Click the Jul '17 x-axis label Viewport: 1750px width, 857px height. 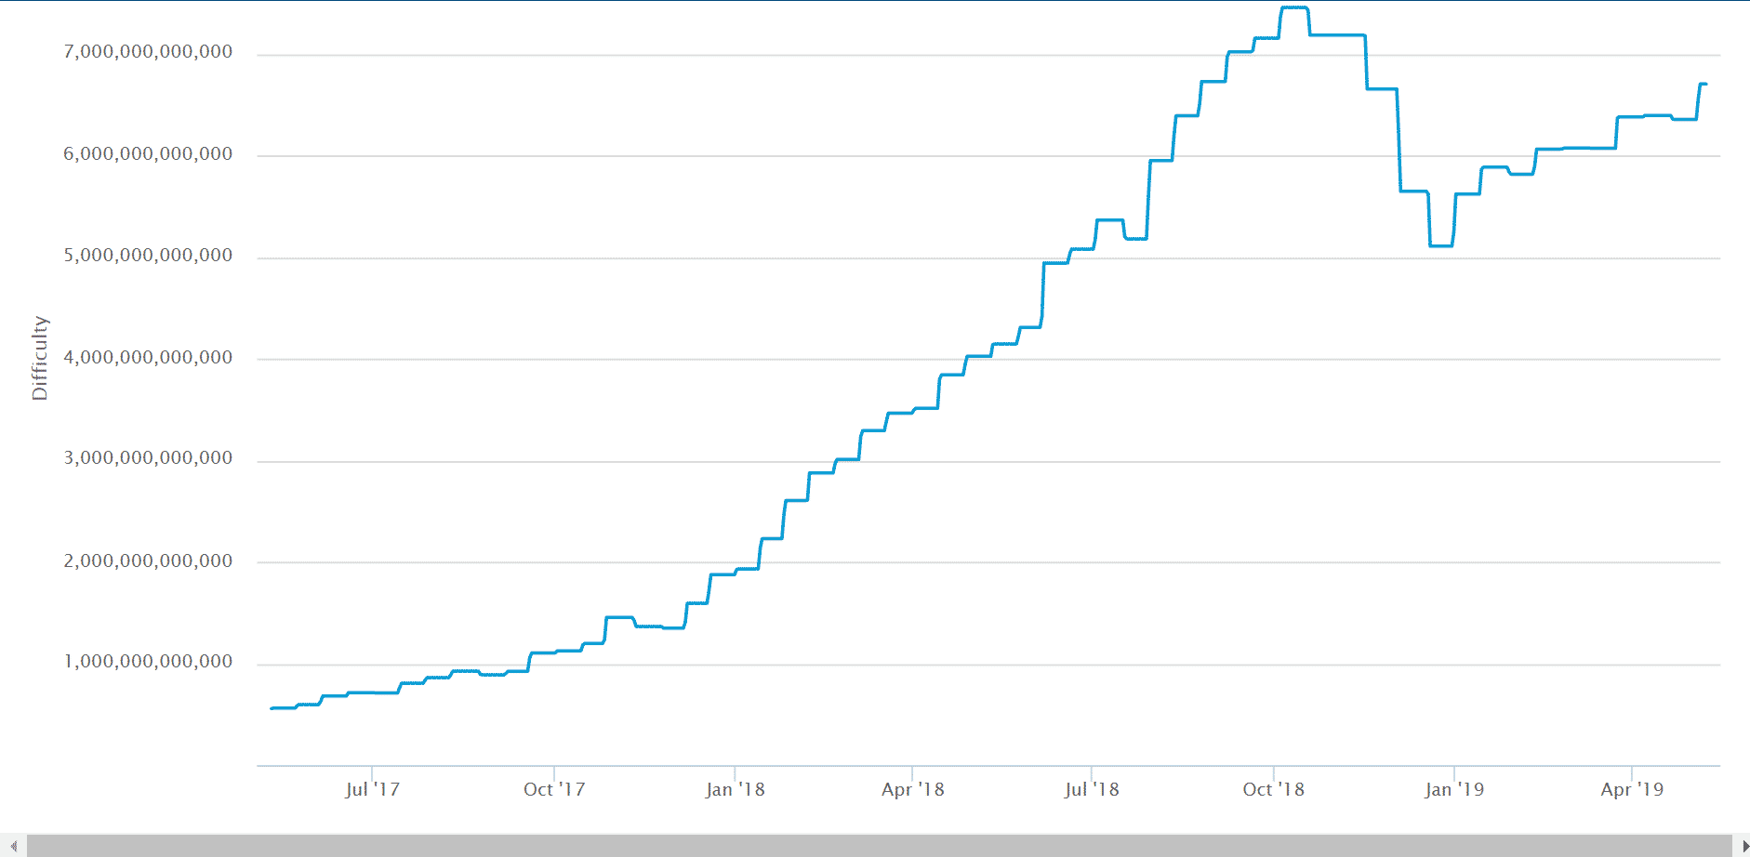click(x=372, y=789)
